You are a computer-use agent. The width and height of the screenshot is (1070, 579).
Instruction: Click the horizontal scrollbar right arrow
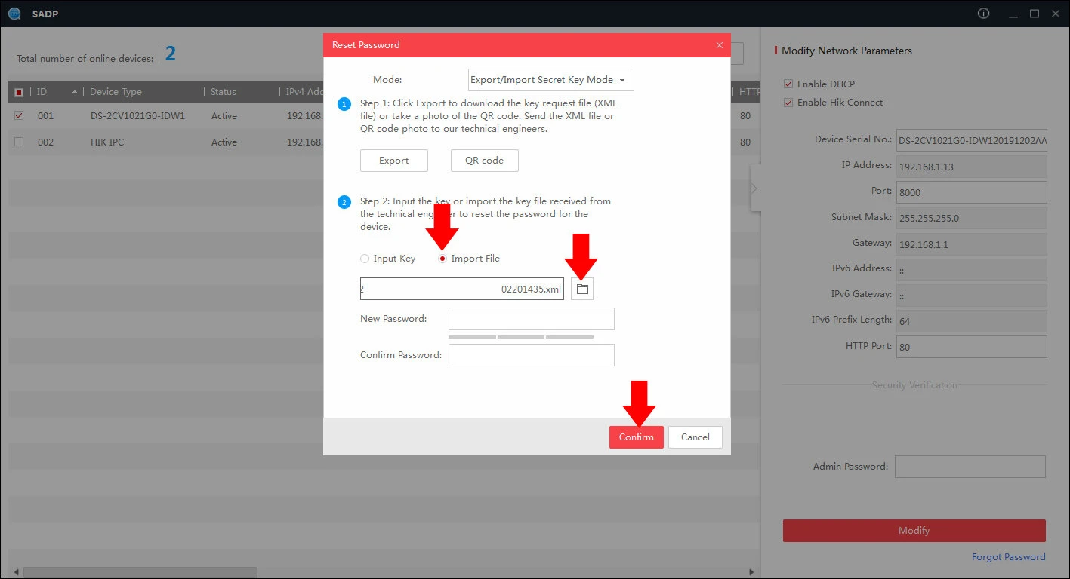click(x=751, y=572)
